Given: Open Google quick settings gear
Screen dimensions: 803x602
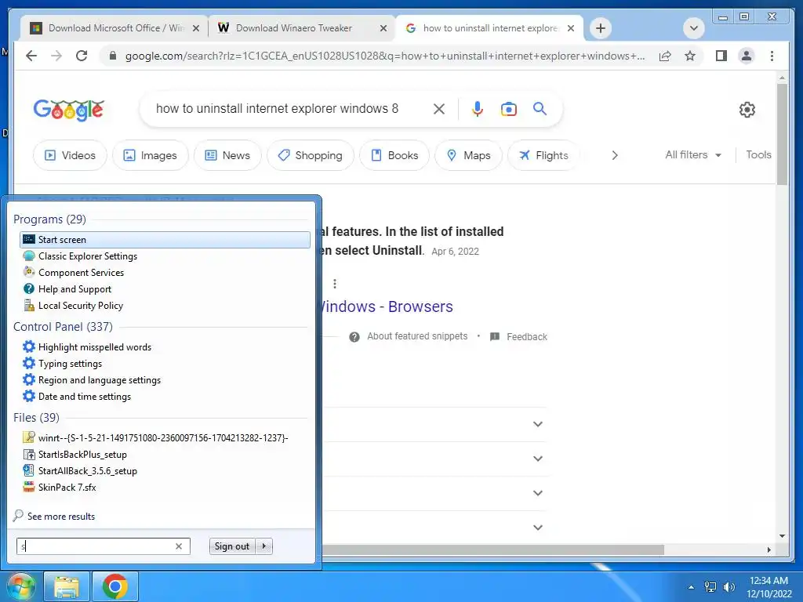Looking at the screenshot, I should (x=747, y=110).
